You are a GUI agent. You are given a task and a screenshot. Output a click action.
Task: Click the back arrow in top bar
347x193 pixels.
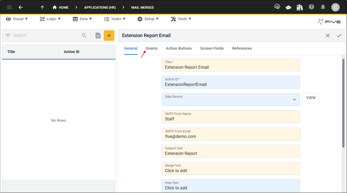pos(21,7)
